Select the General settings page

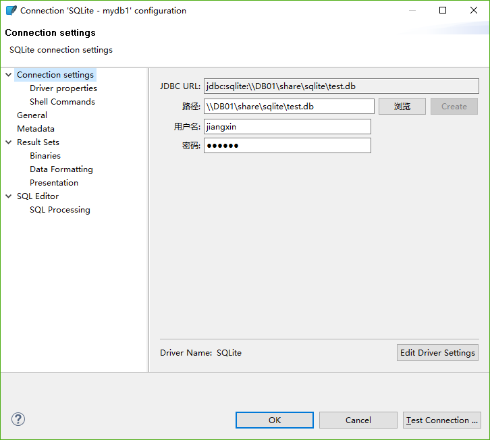coord(32,115)
